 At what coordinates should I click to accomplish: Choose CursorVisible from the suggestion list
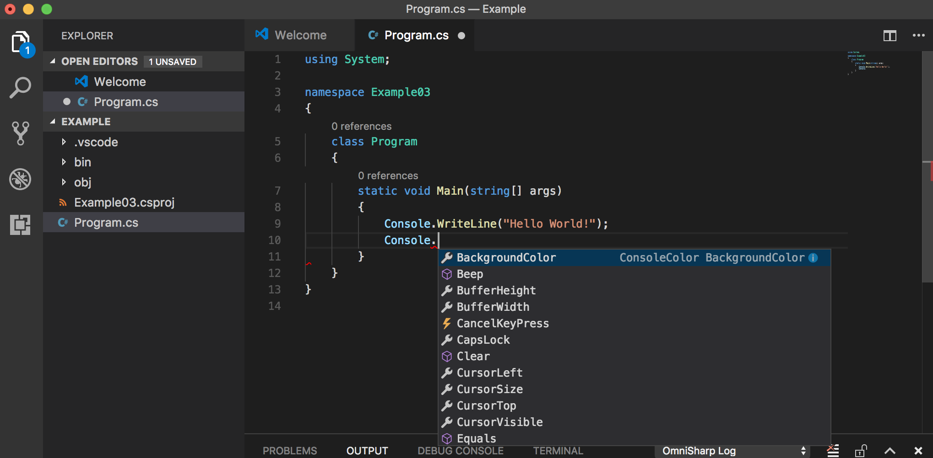634,422
